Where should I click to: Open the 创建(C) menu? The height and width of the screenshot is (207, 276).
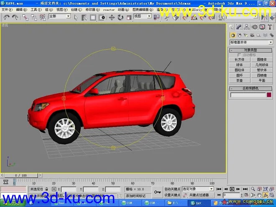[x=77, y=10]
